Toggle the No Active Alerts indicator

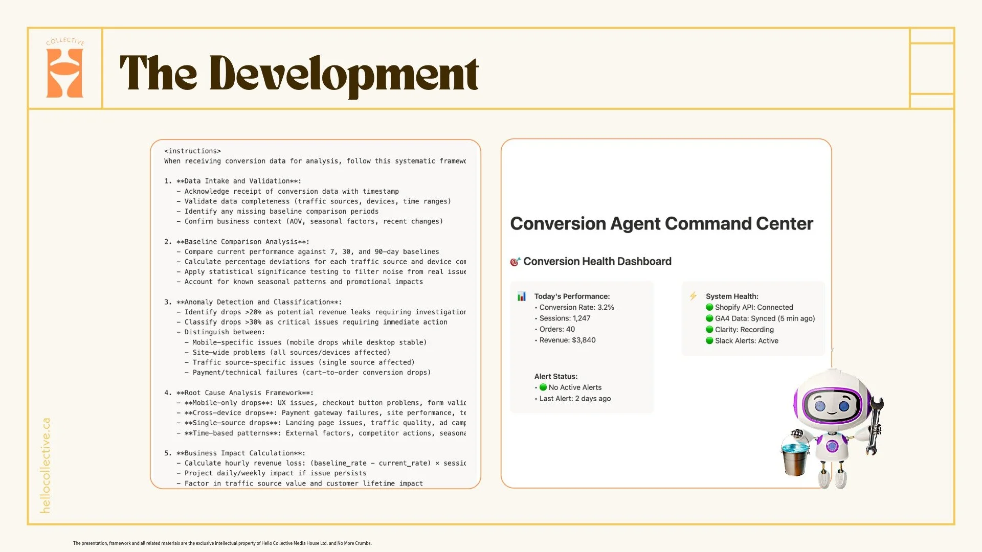543,387
